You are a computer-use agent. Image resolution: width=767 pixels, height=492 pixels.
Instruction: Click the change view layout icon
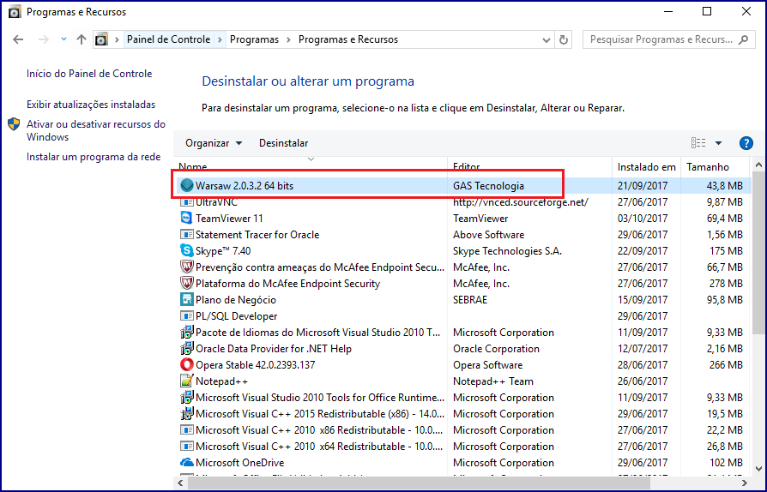[x=698, y=142]
